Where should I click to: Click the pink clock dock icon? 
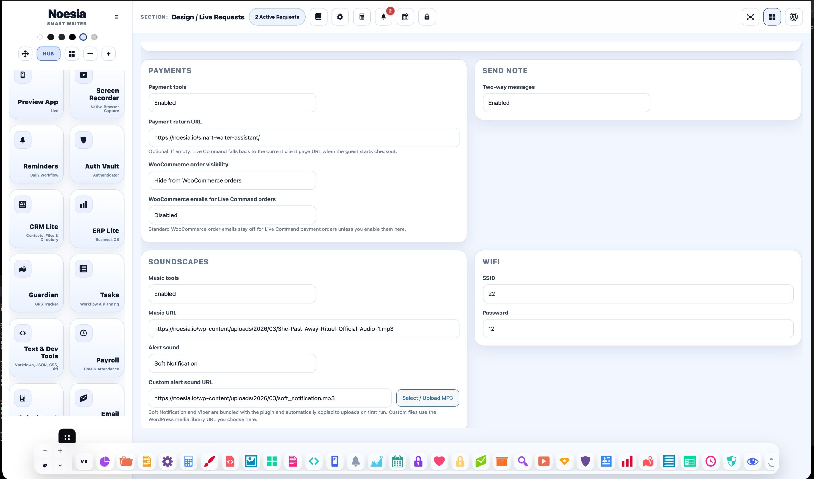pos(711,461)
